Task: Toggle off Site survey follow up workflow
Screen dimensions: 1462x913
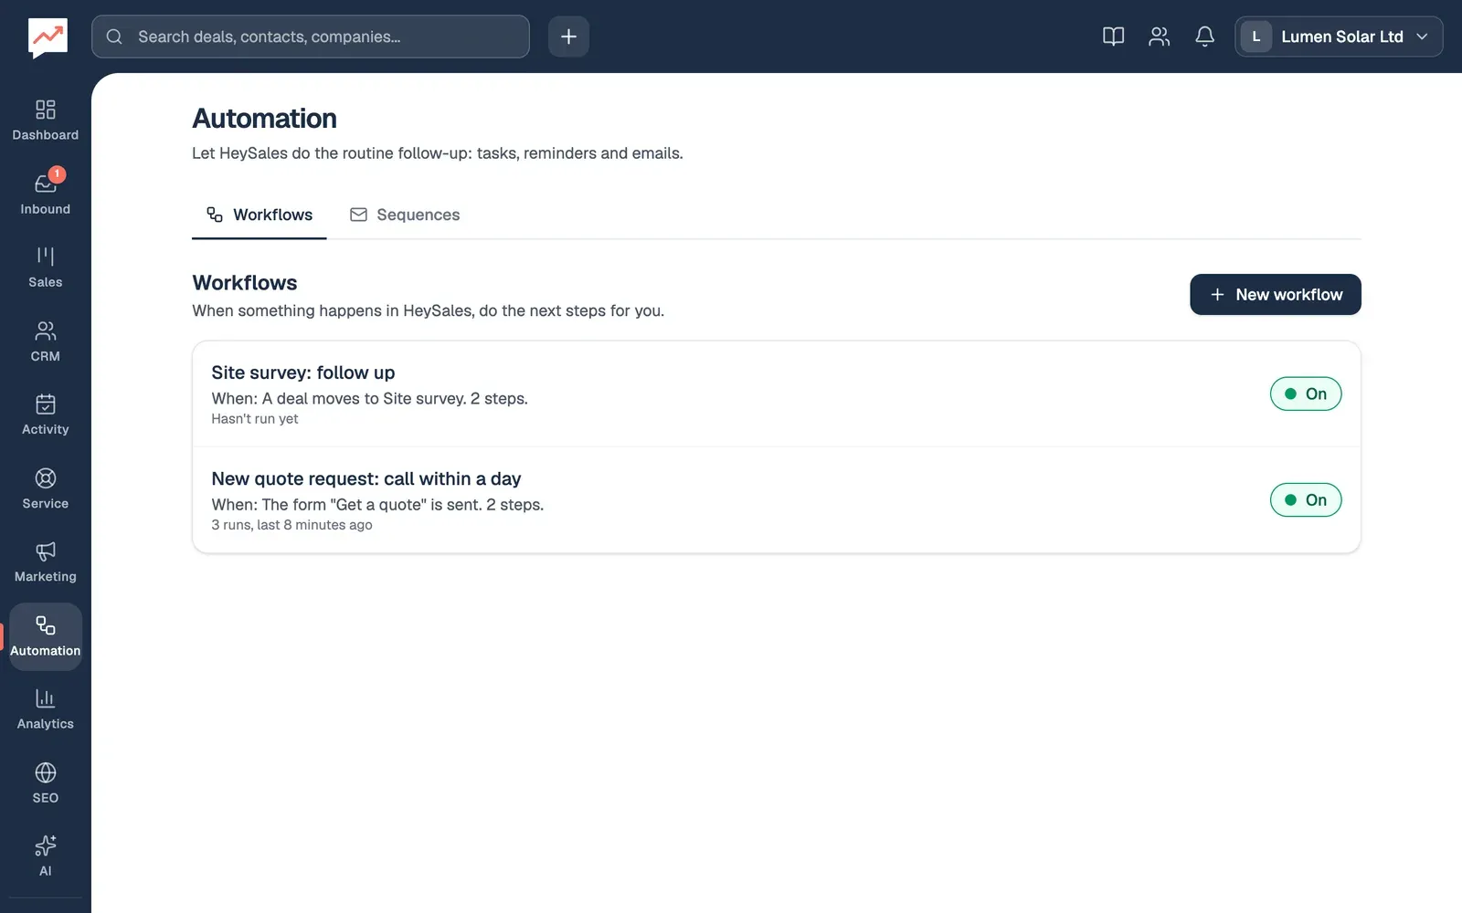Action: pyautogui.click(x=1306, y=394)
